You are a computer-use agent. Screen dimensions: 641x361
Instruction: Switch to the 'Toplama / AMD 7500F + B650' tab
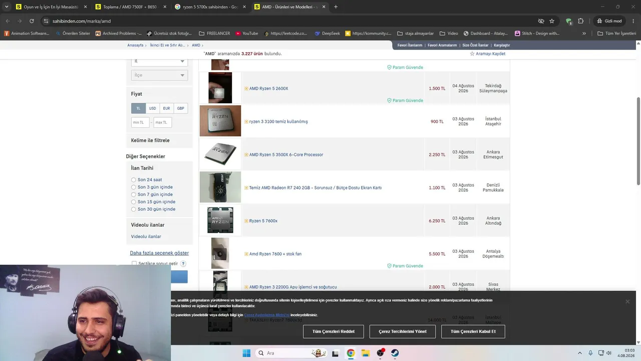click(130, 7)
